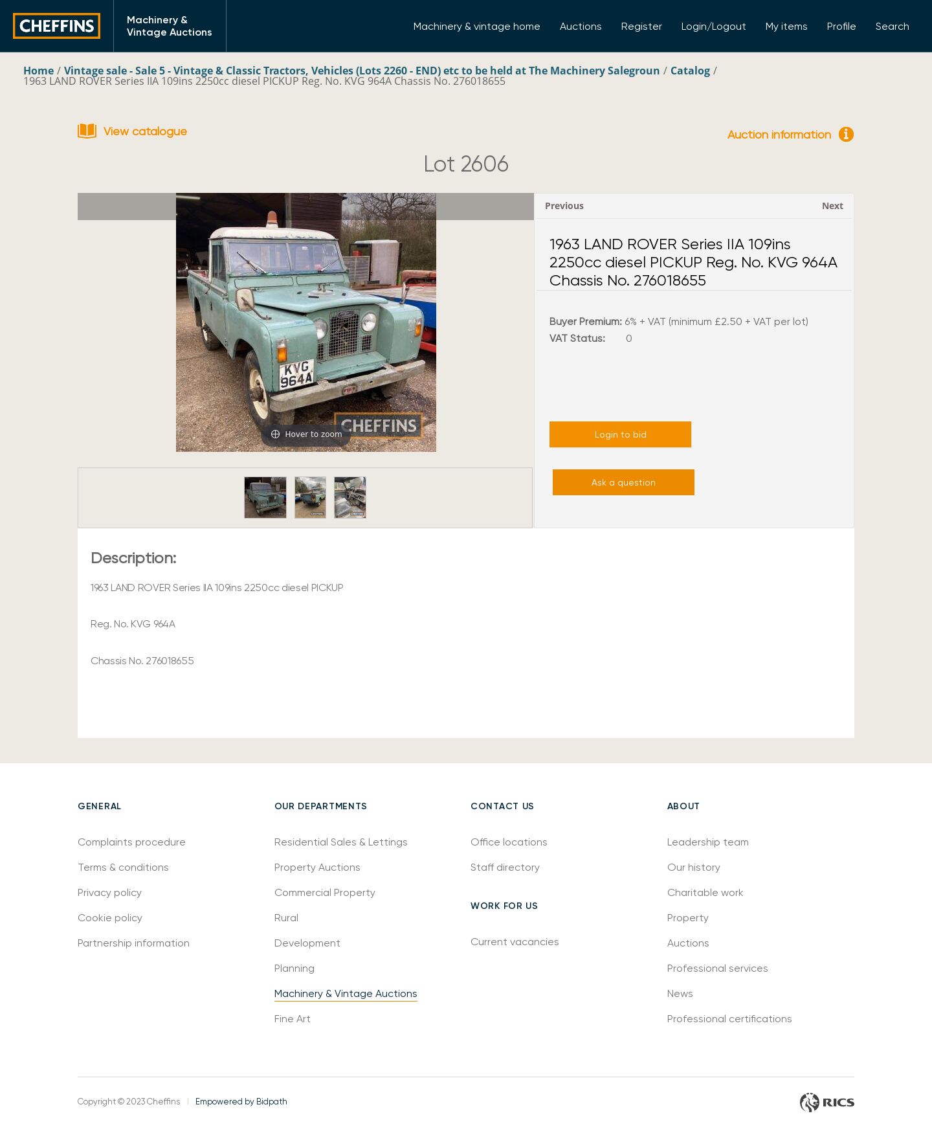
Task: Click the Ask a question button
Action: [623, 482]
